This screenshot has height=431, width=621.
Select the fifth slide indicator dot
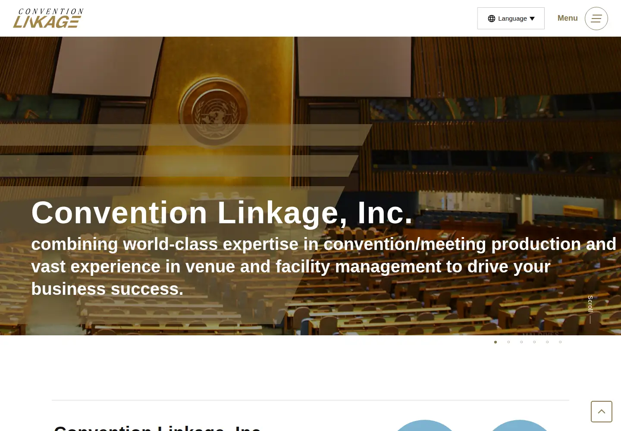tap(547, 342)
